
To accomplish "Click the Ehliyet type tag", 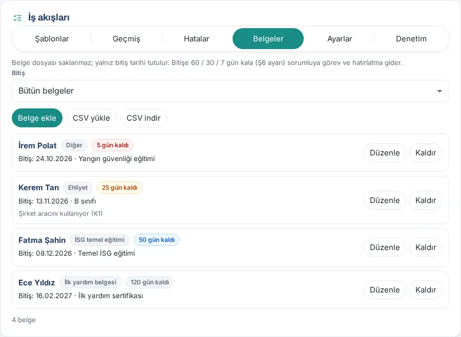I will (x=78, y=188).
